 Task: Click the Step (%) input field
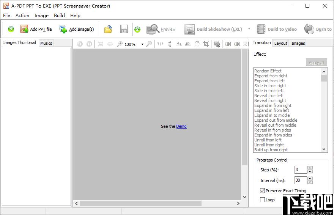tap(301, 169)
